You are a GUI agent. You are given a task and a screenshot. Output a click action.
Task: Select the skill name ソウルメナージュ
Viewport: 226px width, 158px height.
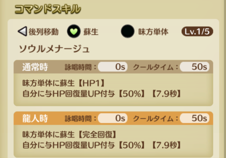(54, 49)
